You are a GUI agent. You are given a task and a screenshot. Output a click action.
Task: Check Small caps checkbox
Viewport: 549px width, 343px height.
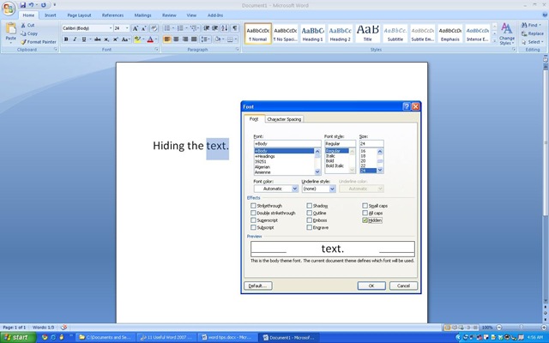[365, 206]
